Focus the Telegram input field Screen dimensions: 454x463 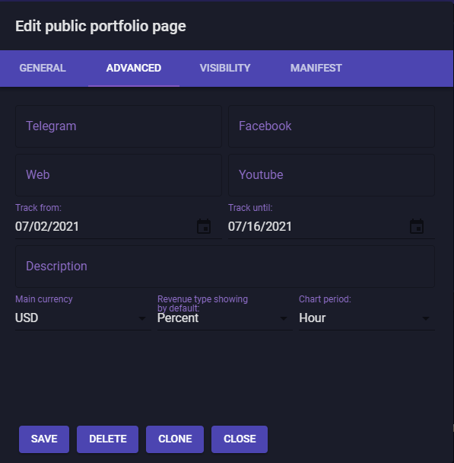point(119,126)
